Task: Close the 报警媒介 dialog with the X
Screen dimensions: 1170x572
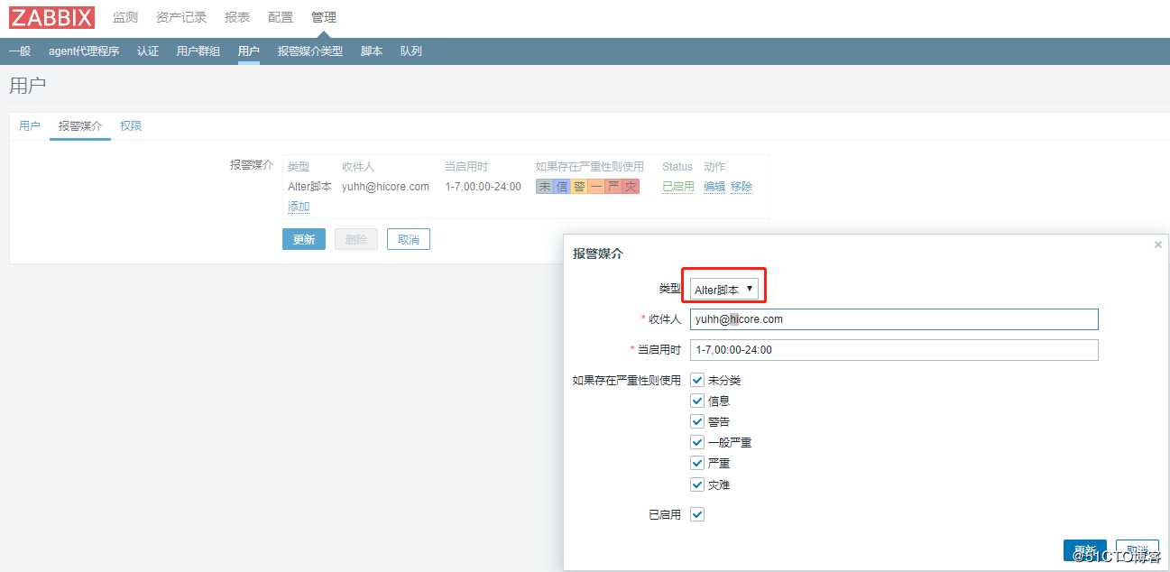Action: tap(1158, 244)
